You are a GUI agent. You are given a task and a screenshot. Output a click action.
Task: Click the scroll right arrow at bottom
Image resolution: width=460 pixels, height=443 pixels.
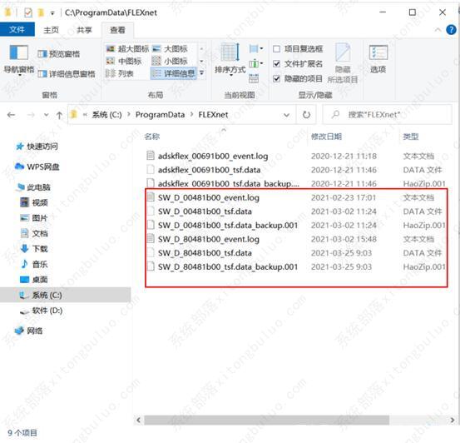tap(453, 420)
